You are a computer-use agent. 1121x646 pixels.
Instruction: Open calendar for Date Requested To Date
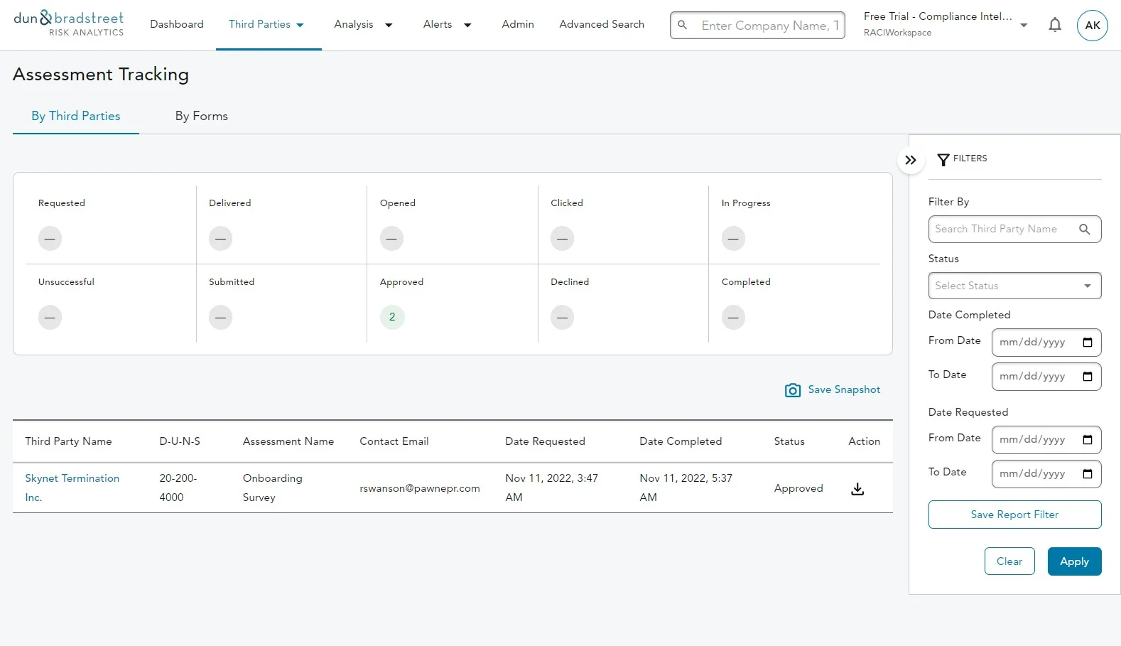(1088, 474)
